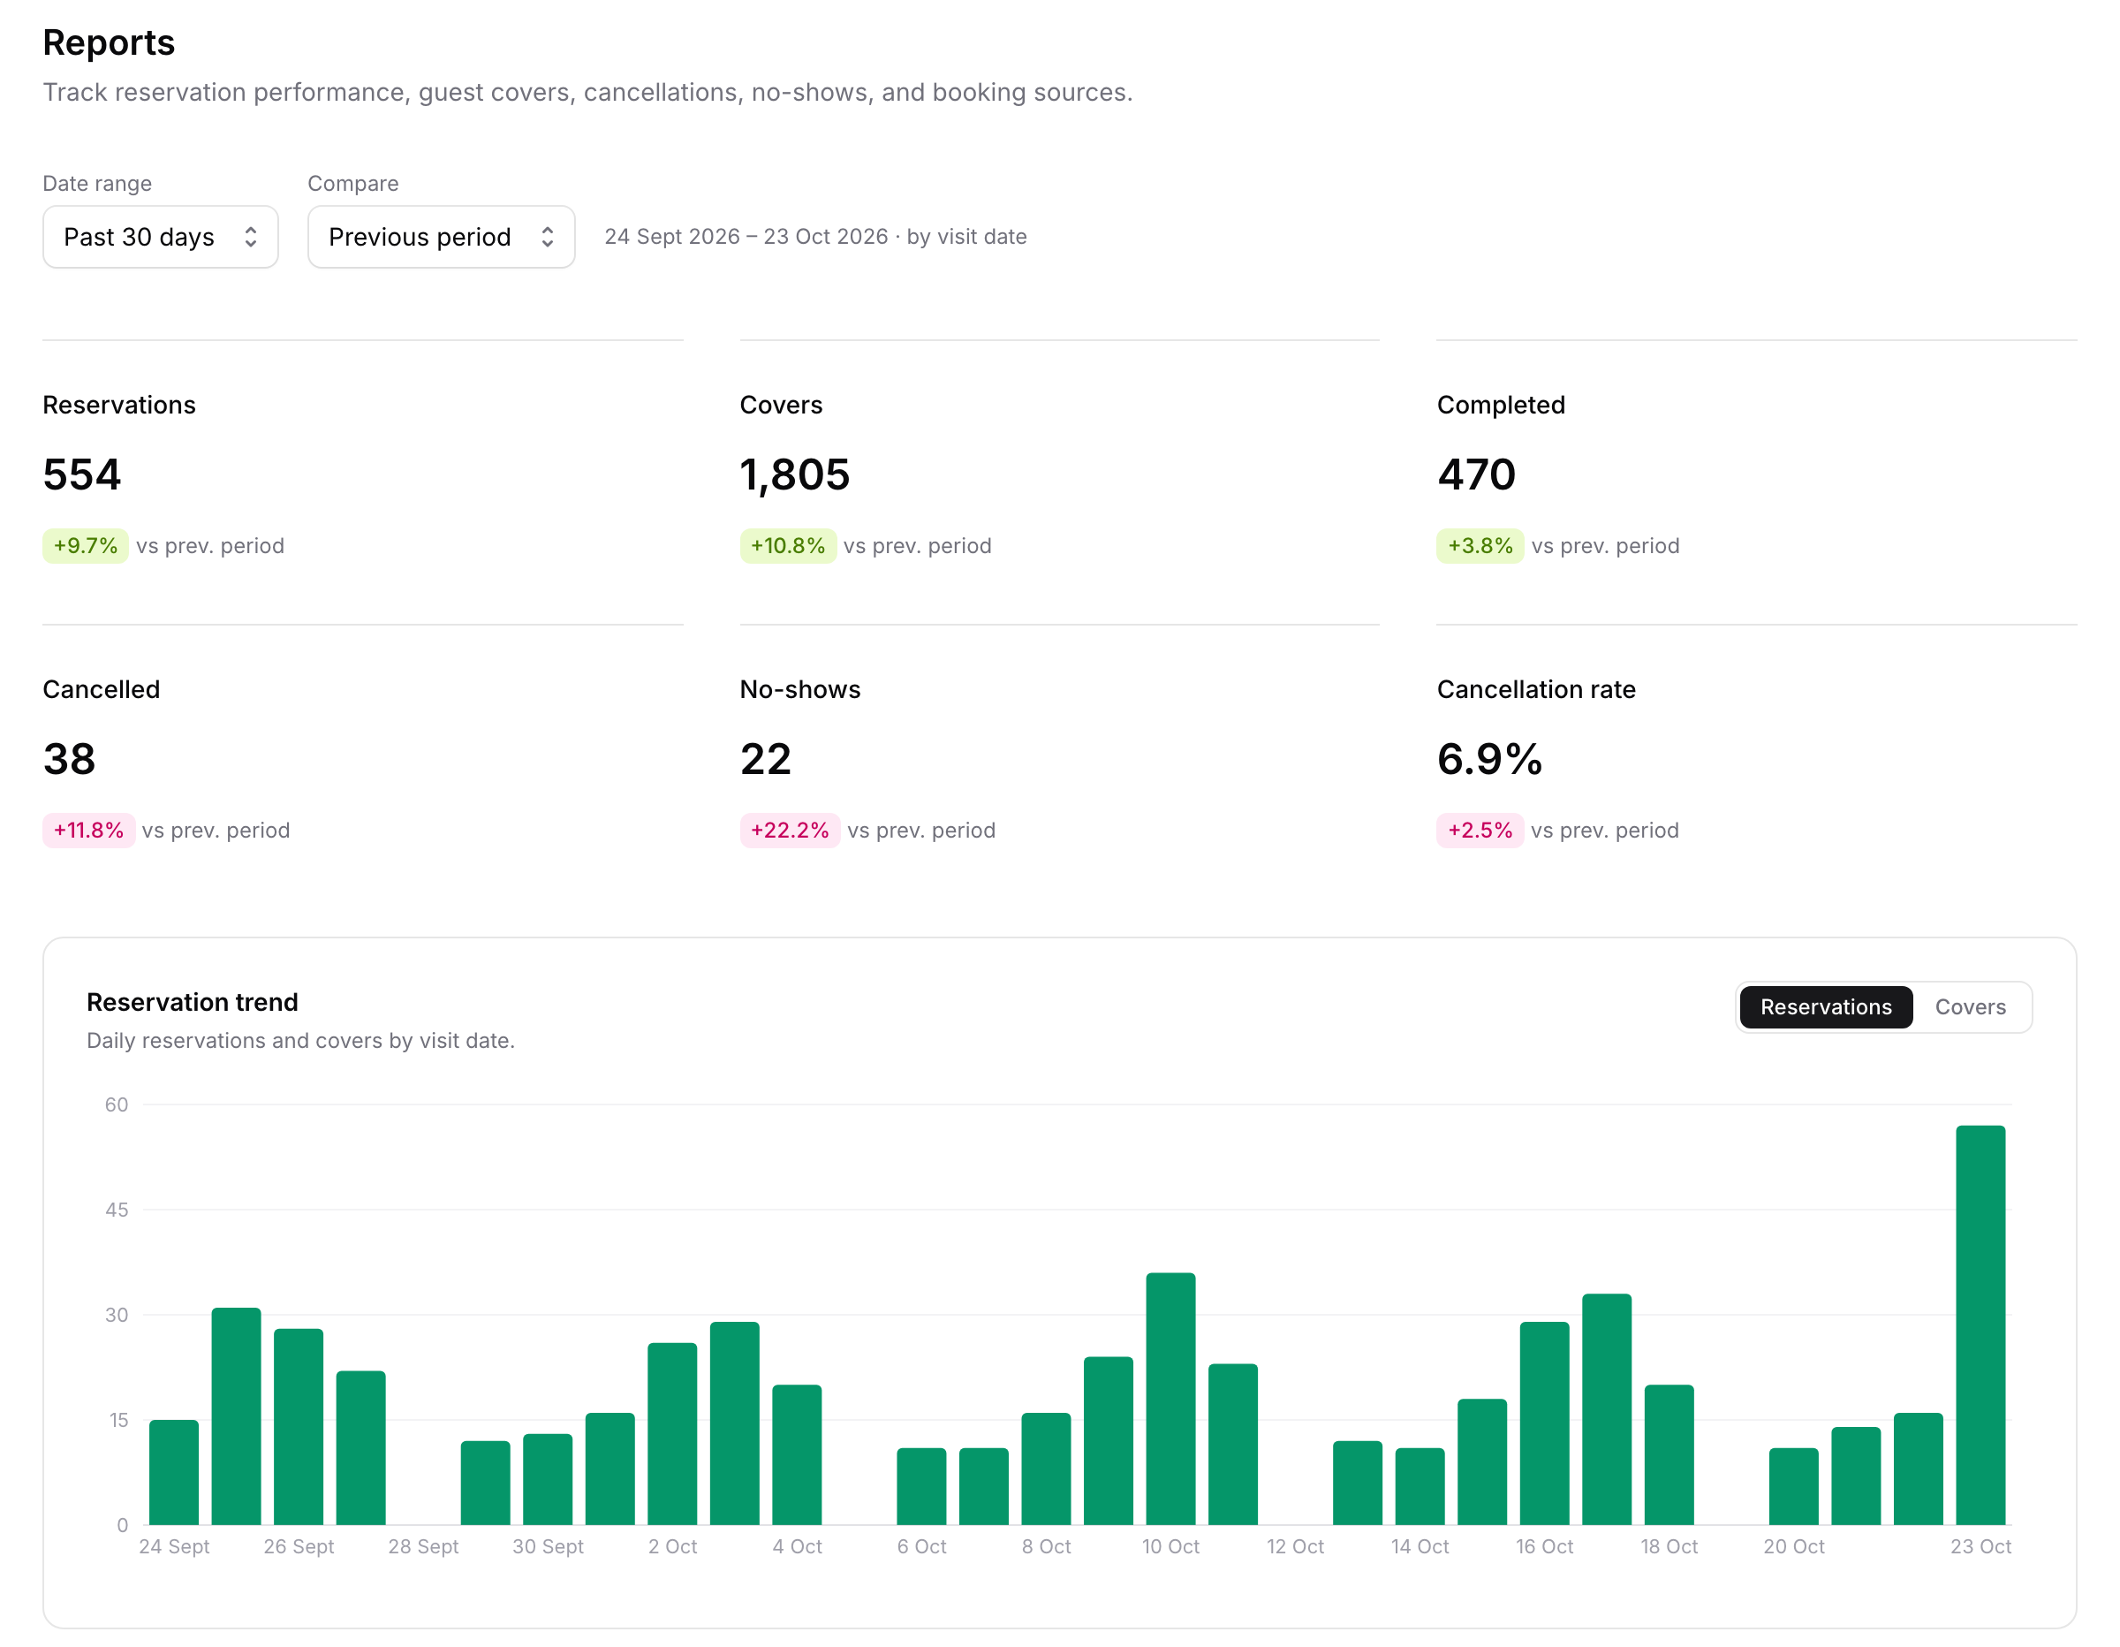Click the 10 Oct bar in the chart

point(1170,1399)
